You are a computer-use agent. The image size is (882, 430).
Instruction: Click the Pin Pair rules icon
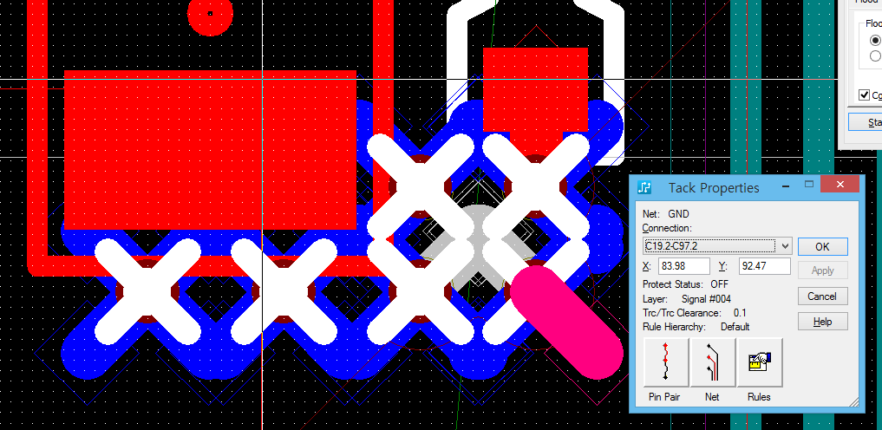[665, 362]
